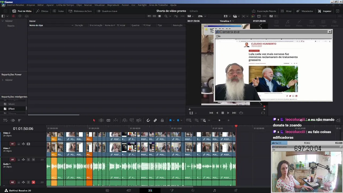The width and height of the screenshot is (343, 193).
Task: Adjust the timeline zoom slider
Action: tap(219, 120)
